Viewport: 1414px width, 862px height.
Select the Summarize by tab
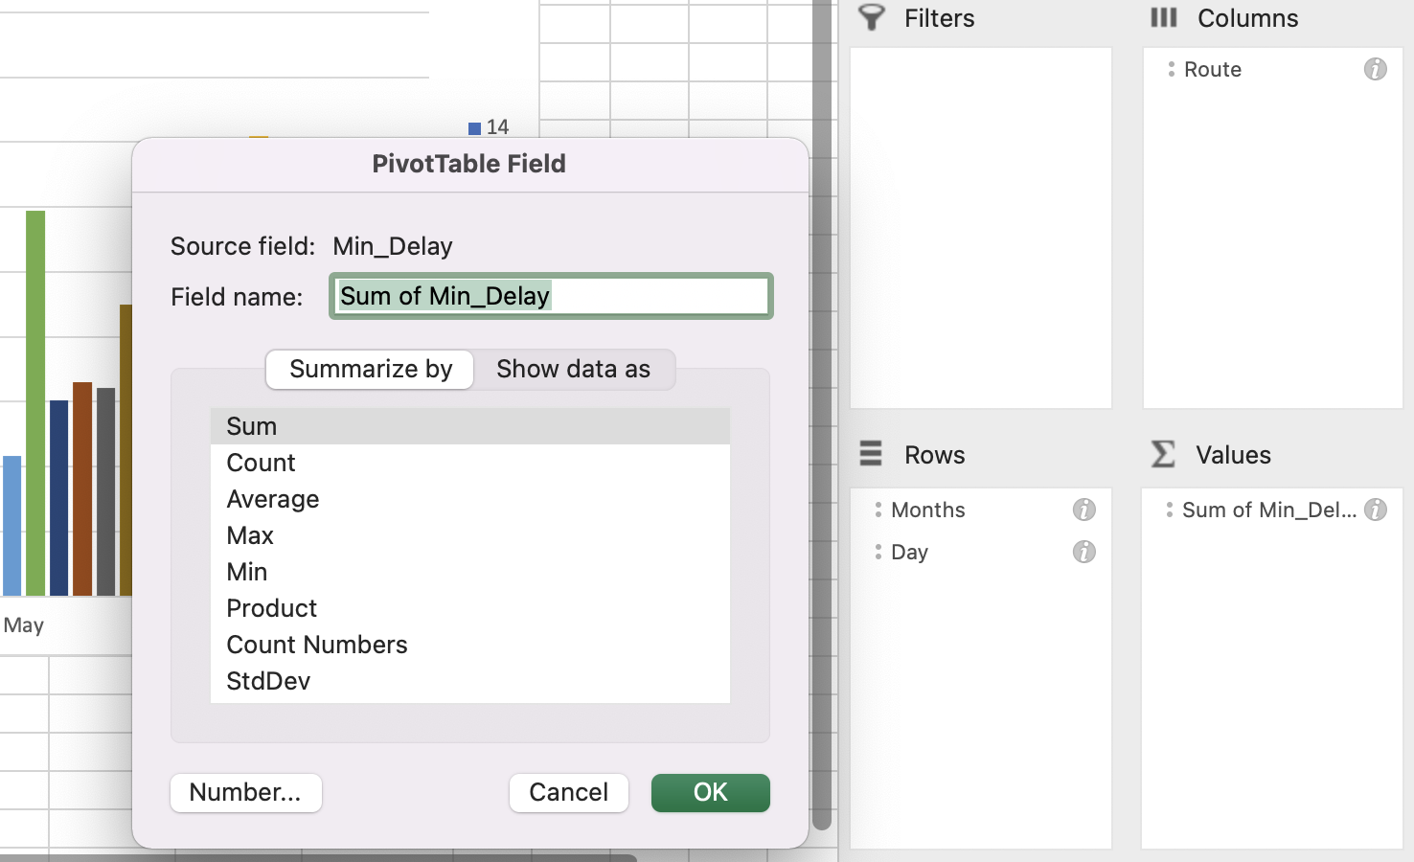[x=370, y=369]
